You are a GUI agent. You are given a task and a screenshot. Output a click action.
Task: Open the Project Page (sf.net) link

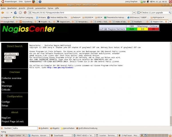(x=13, y=122)
